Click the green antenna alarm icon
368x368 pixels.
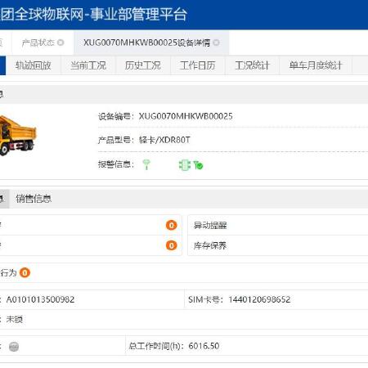click(146, 164)
